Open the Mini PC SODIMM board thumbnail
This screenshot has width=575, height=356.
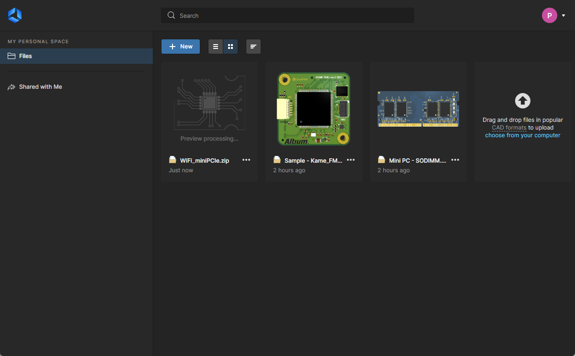418,109
